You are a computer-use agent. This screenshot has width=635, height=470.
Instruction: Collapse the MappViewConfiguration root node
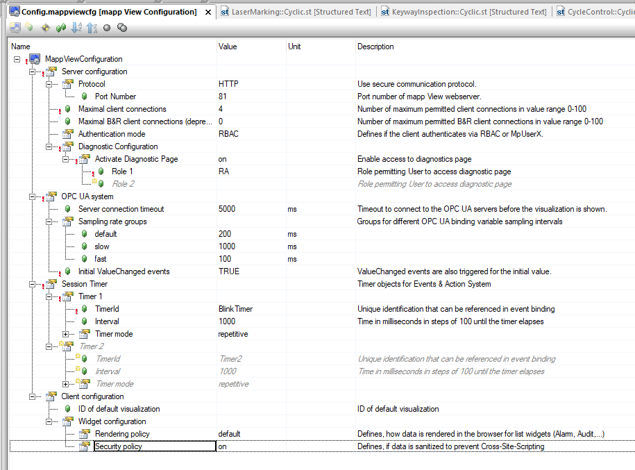(x=17, y=59)
